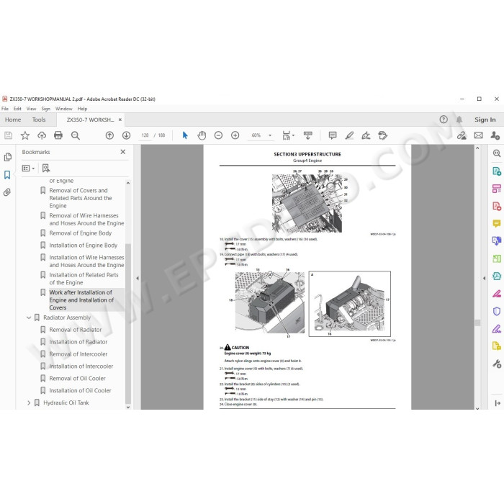Open the Attachments paperclip panel
Screen dimensions: 504x504
(7, 192)
